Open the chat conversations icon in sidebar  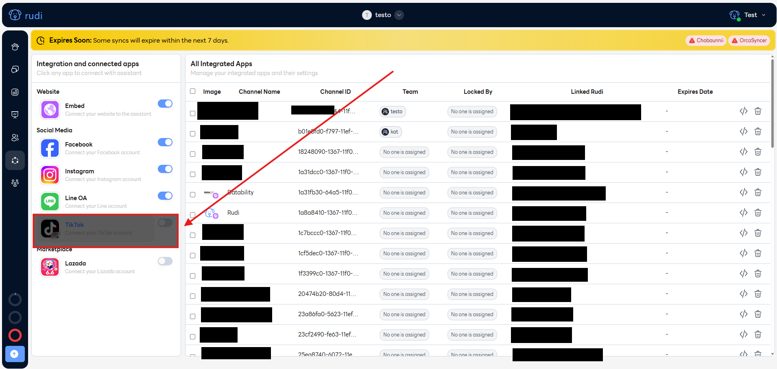[15, 69]
